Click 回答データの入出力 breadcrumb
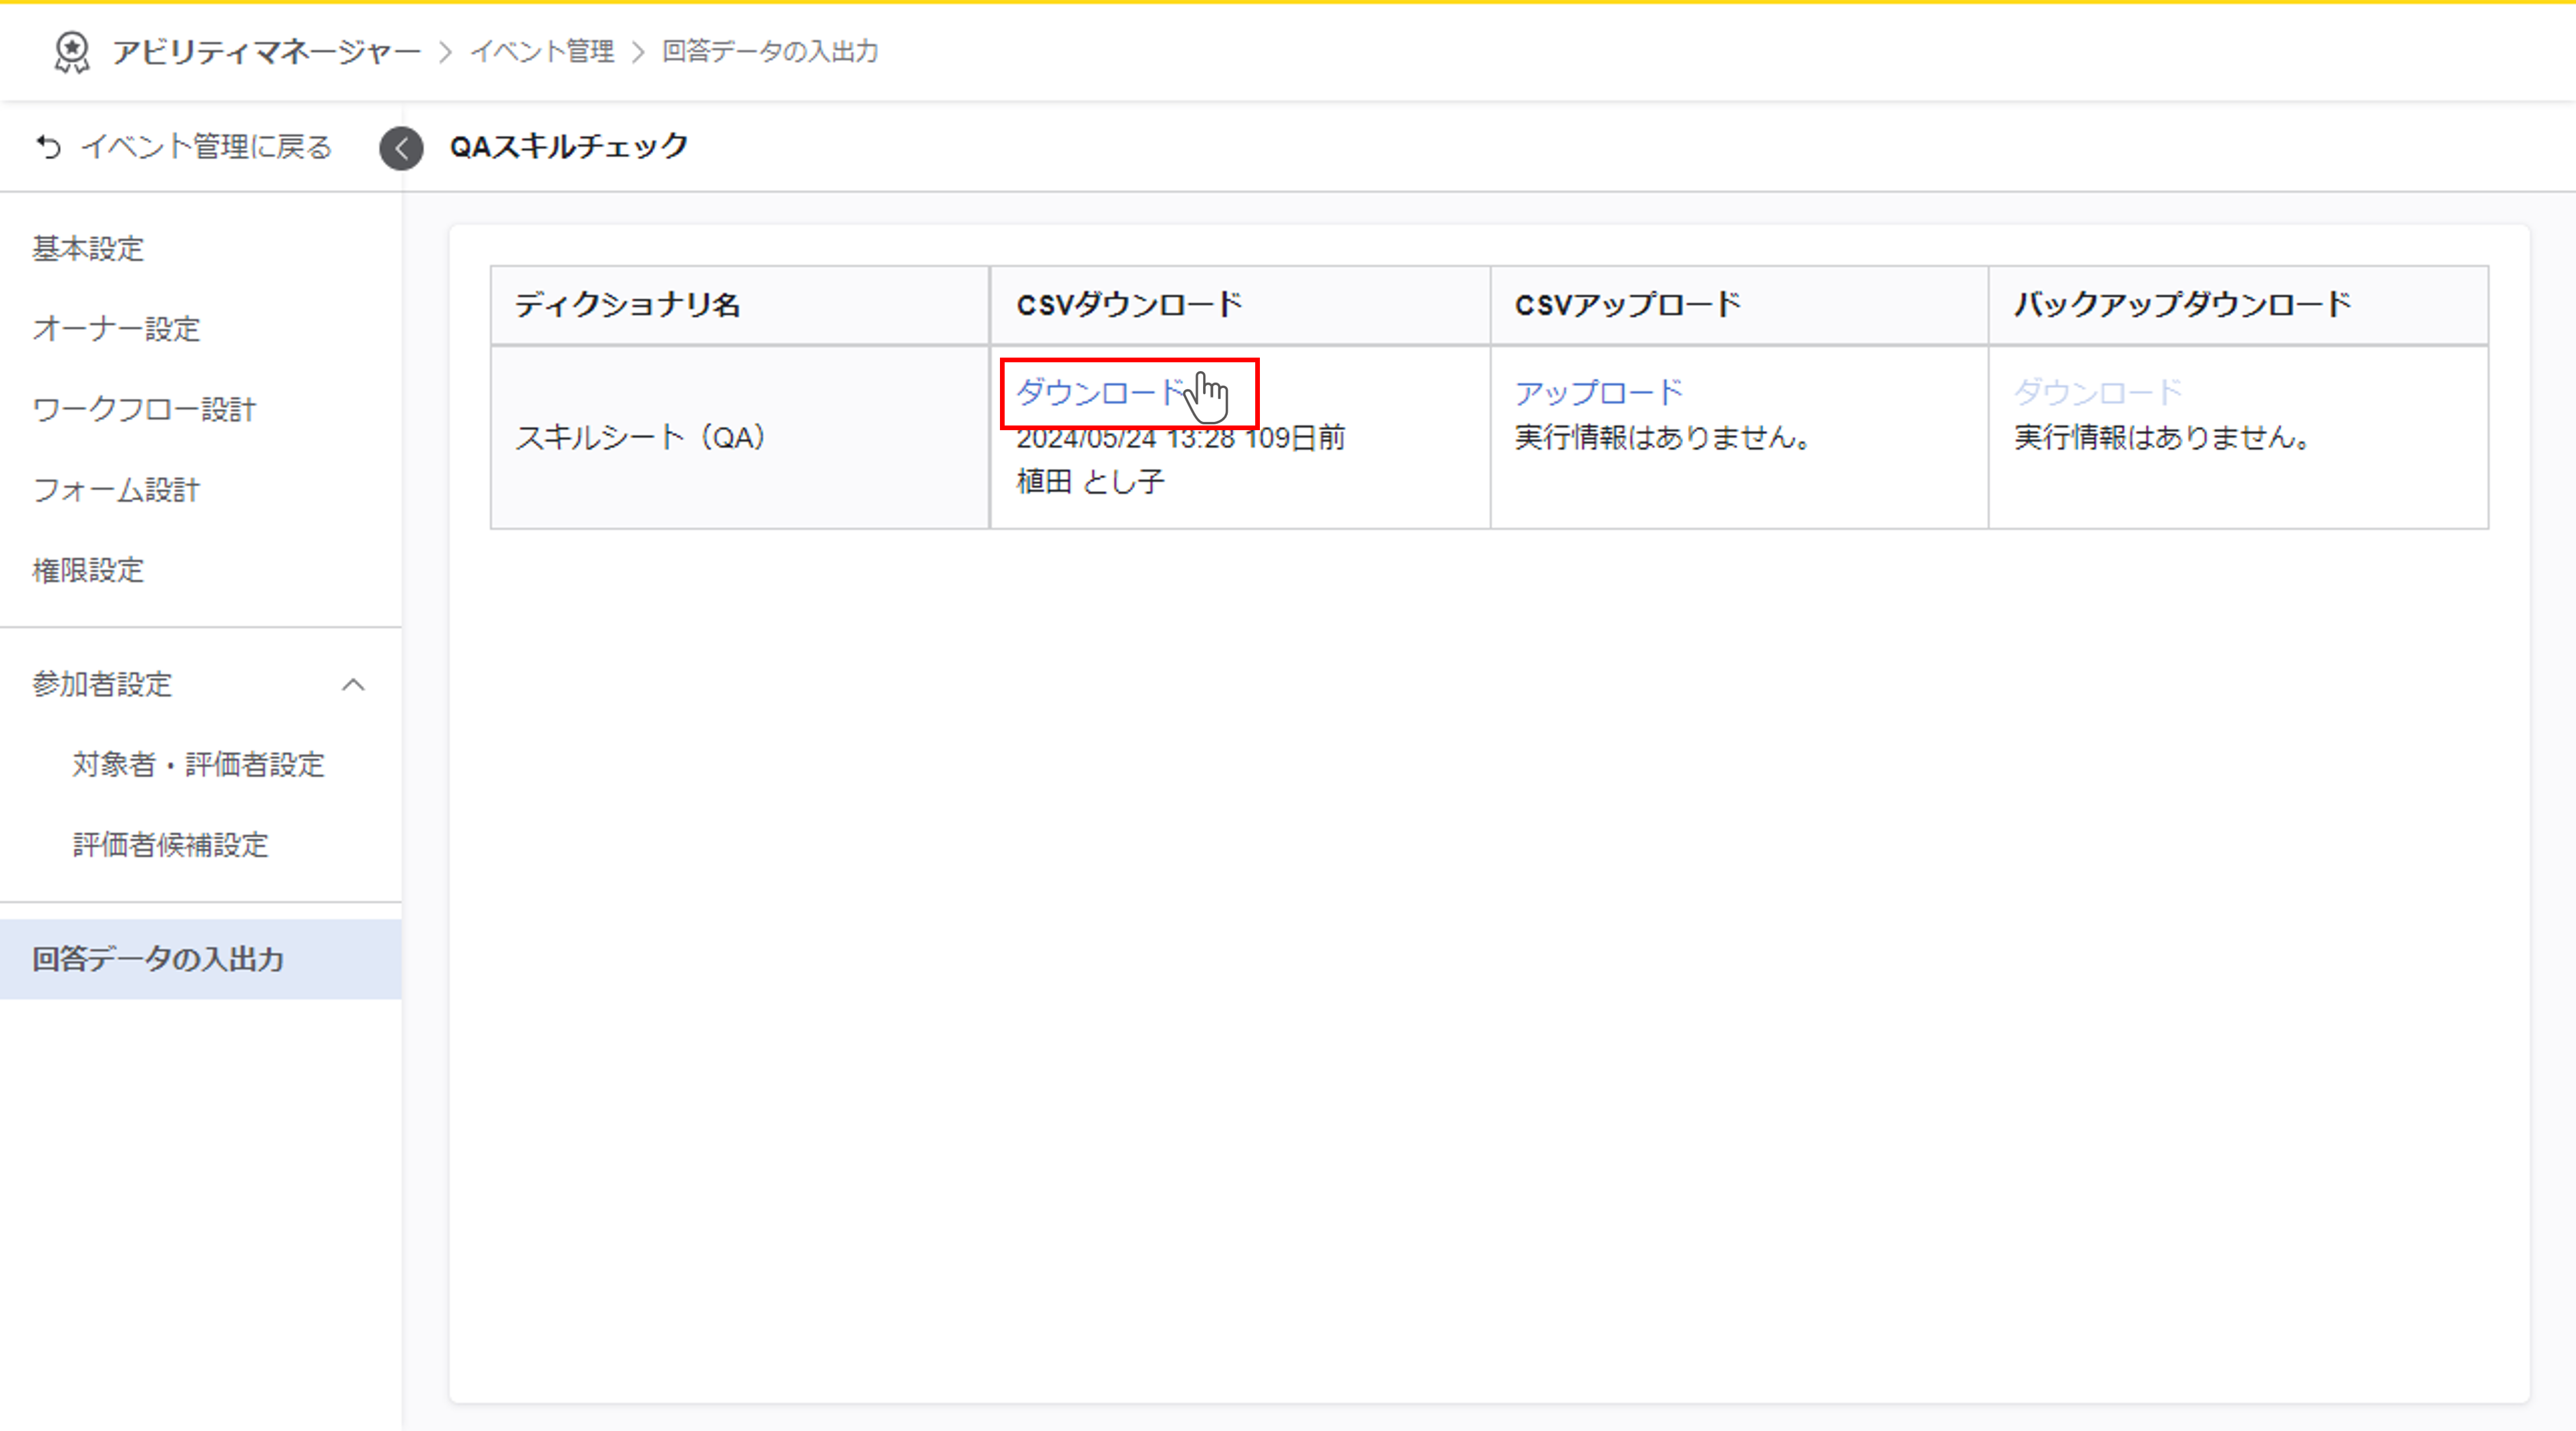The image size is (2576, 1431). tap(770, 51)
